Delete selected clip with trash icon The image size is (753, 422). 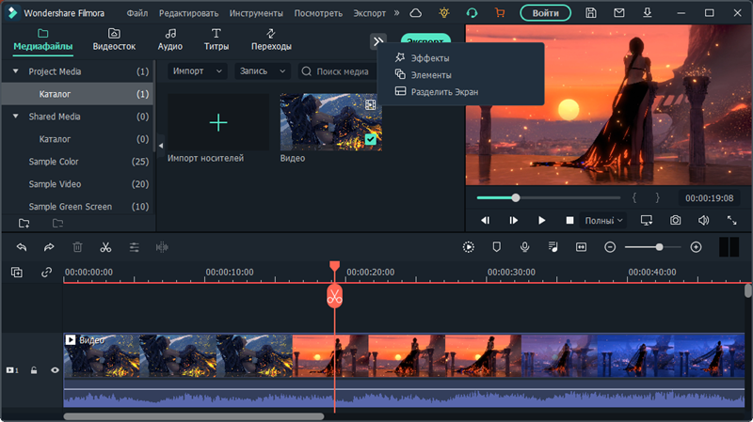coord(77,247)
